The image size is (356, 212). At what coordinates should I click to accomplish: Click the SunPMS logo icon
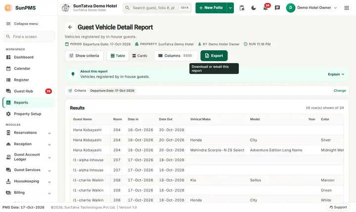click(x=8, y=8)
